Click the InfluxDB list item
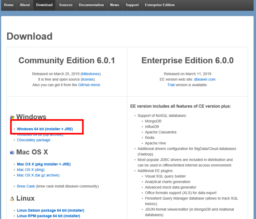The height and width of the screenshot is (219, 256). [x=152, y=127]
